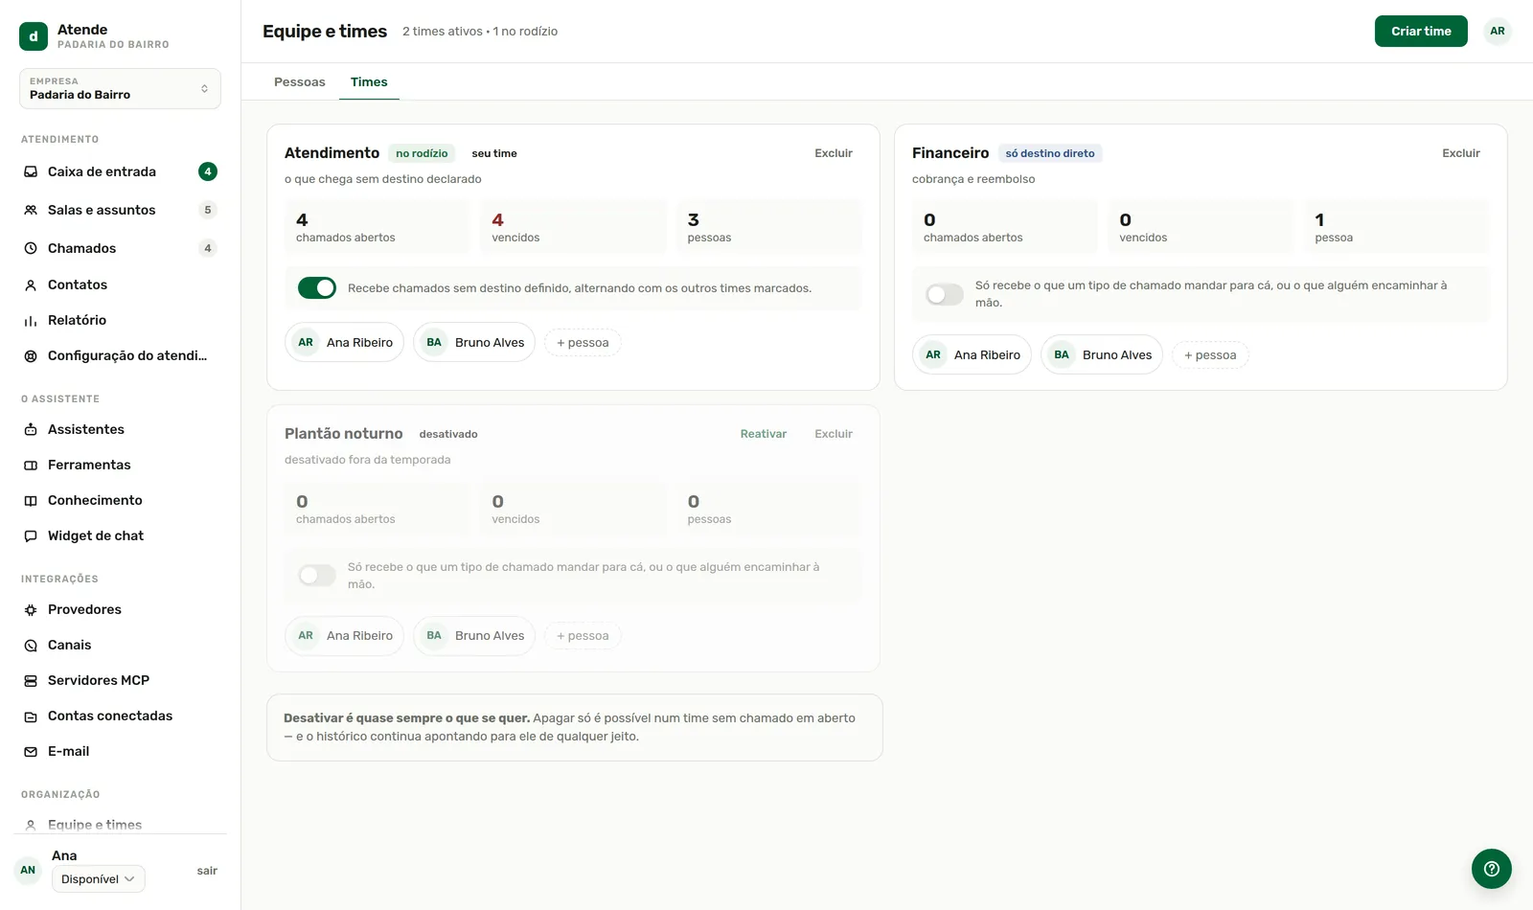The height and width of the screenshot is (910, 1533).
Task: Click the E-mail envelope icon
Action: tap(31, 751)
